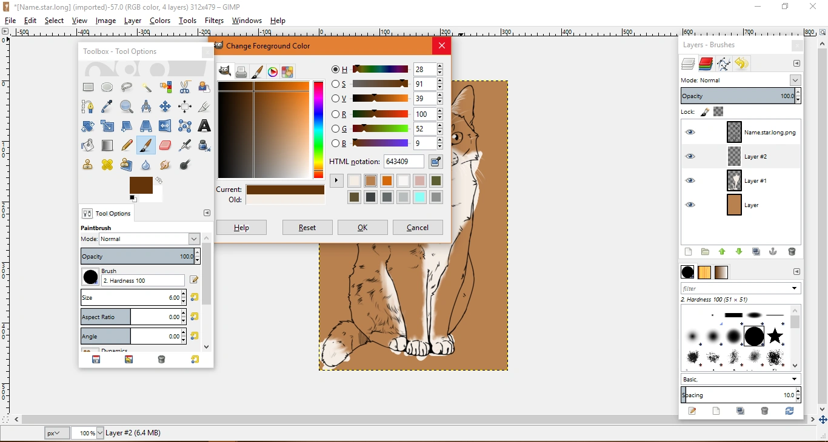Screen dimensions: 828x442
Task: Click OK in Change Foreground Color dialog
Action: tap(362, 228)
